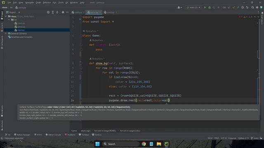Open IDE settings gear in top toolbar
264x148 pixels.
257,7
